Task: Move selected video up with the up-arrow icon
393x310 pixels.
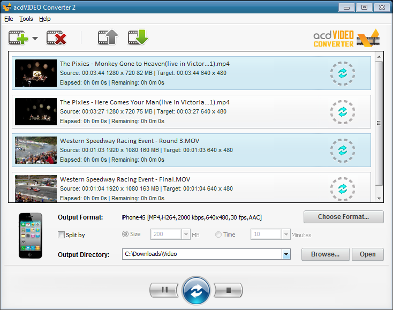Action: 108,37
